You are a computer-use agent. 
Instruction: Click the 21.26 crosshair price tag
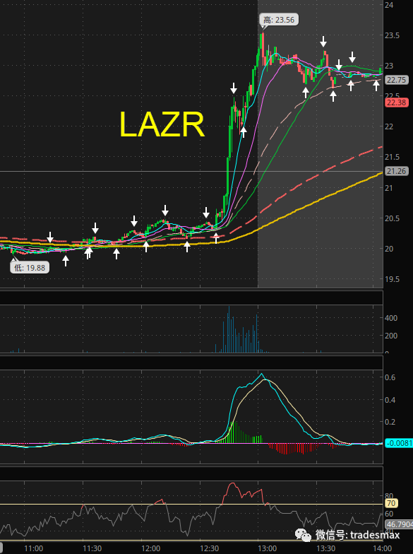pos(397,171)
